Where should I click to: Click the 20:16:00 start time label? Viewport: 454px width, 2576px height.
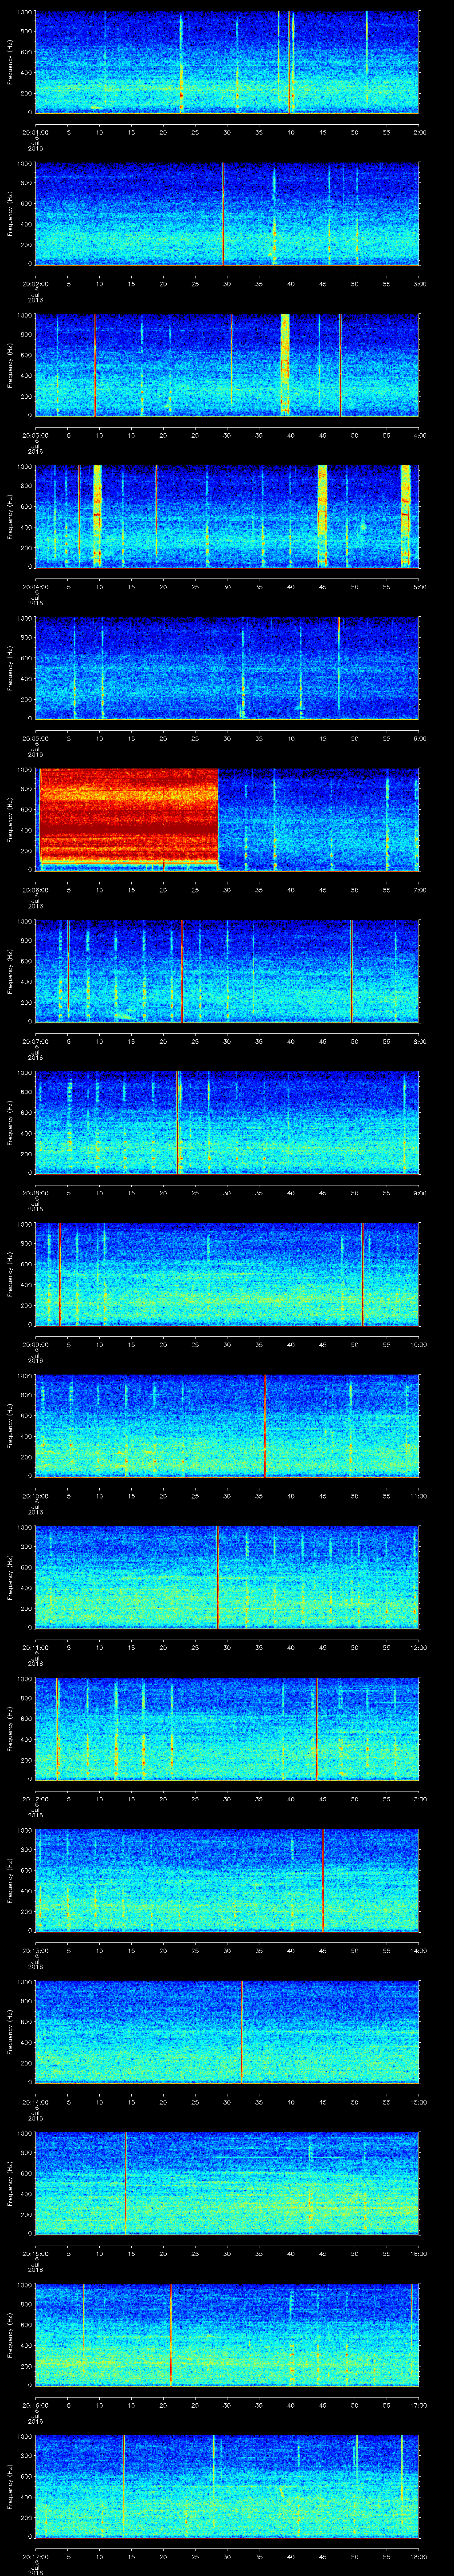click(35, 2404)
